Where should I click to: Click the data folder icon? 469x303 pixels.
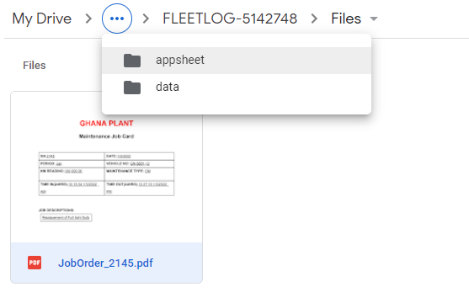132,88
